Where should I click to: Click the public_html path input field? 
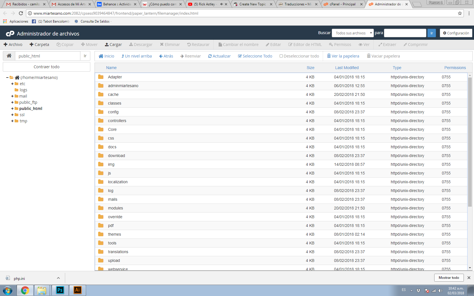[x=48, y=56]
